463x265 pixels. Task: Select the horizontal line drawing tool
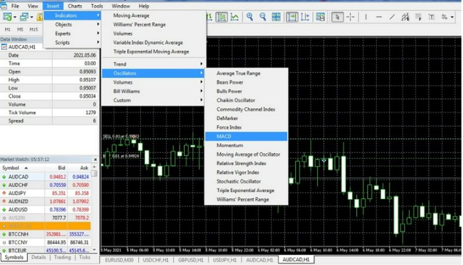click(x=379, y=17)
